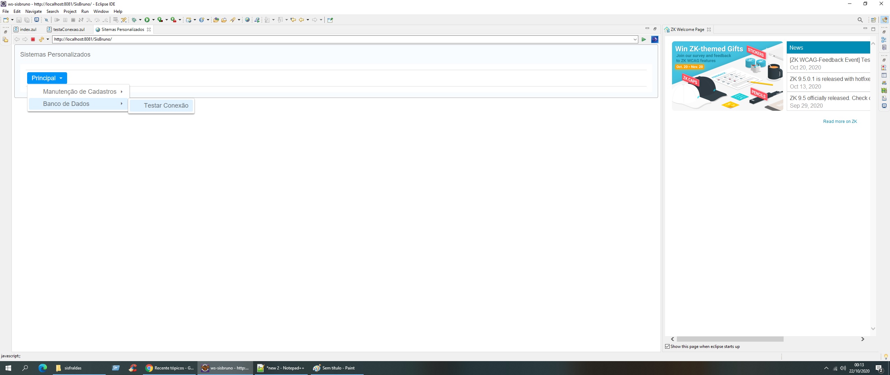Screen dimensions: 890x375
Task: Click the Debug bug icon in toolbar
Action: click(134, 20)
